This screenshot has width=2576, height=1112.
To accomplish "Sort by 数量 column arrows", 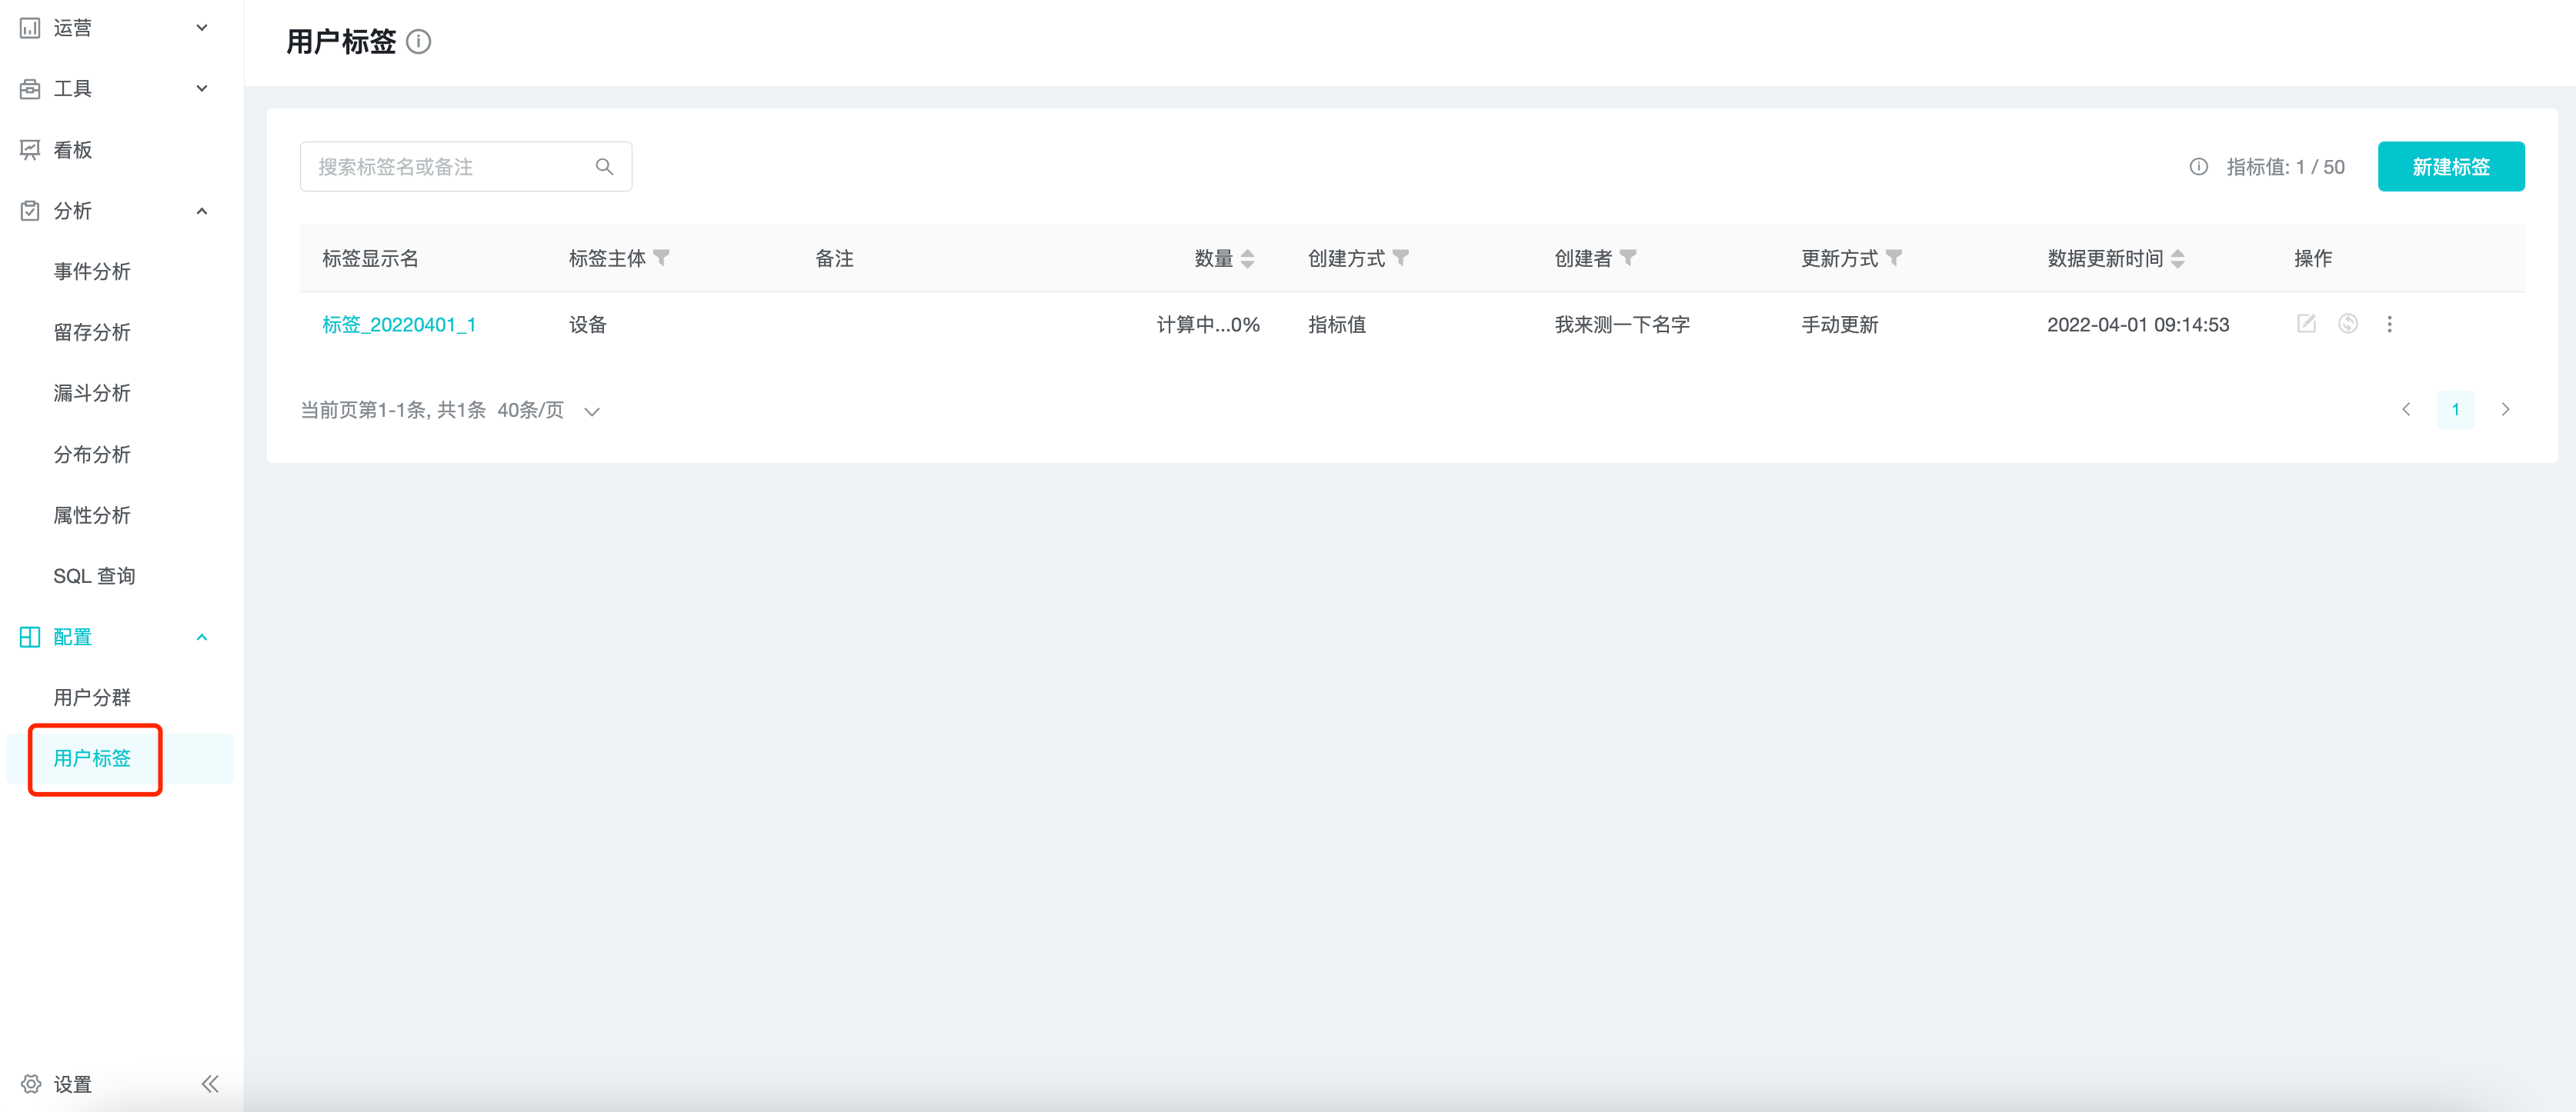I will pos(1247,258).
